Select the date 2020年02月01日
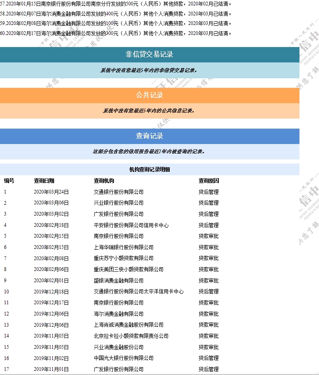The width and height of the screenshot is (319, 375). tap(51, 281)
